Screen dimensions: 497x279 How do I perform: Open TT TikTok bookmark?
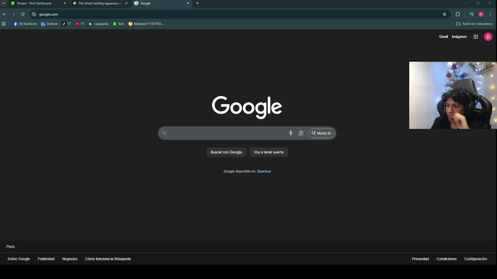(67, 24)
